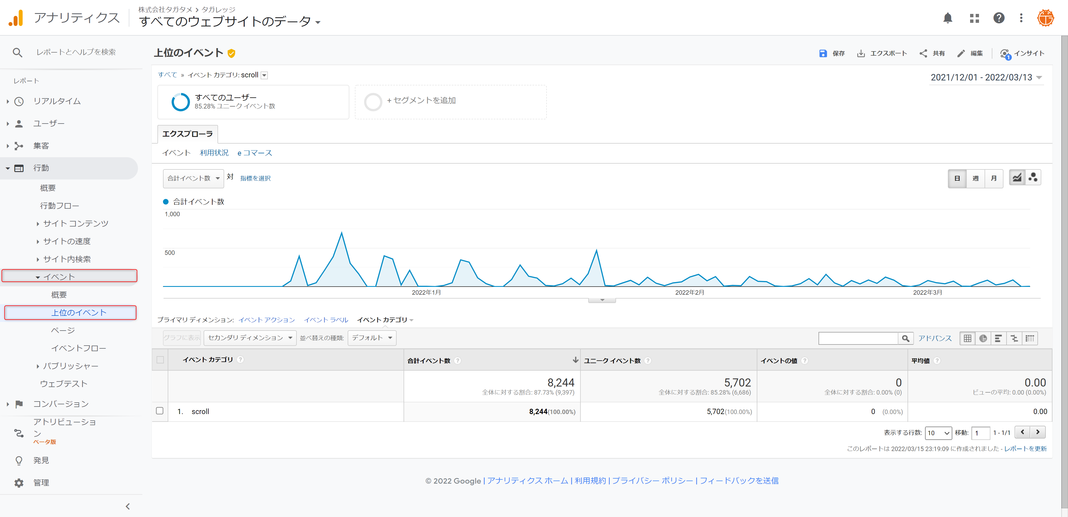Select the e コマース sub-tab

(254, 153)
